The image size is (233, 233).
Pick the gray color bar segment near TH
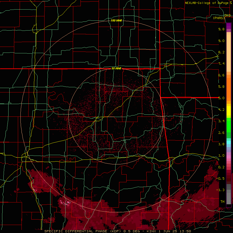coord(229,198)
